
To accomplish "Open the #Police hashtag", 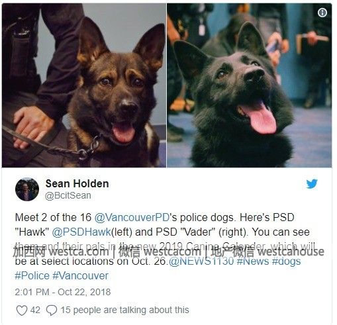I will tap(32, 276).
